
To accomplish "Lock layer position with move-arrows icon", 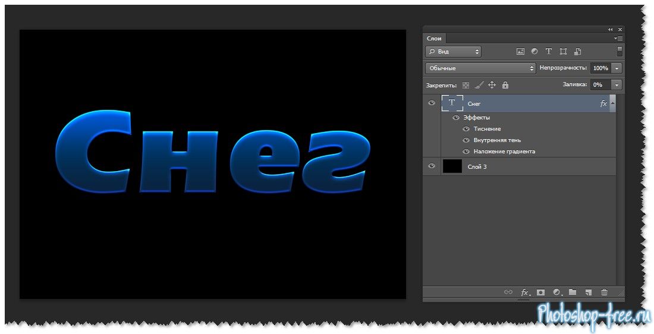I will click(x=492, y=85).
